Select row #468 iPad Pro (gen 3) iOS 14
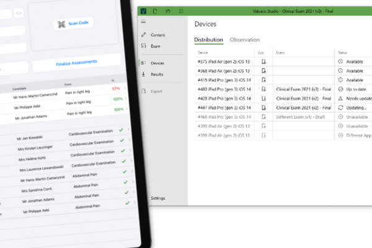Viewport: 372px width, 248px height. click(283, 117)
